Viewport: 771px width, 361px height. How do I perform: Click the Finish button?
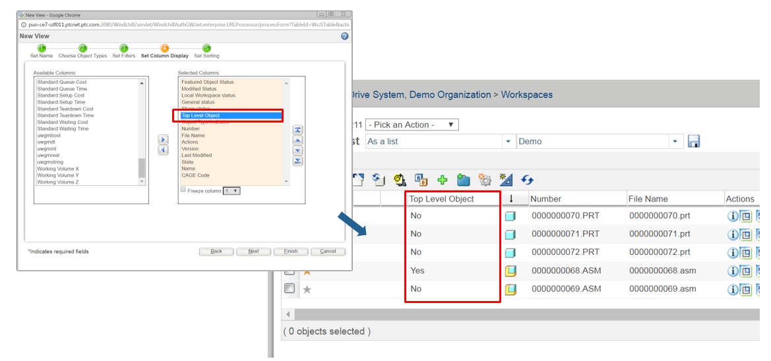pyautogui.click(x=291, y=252)
